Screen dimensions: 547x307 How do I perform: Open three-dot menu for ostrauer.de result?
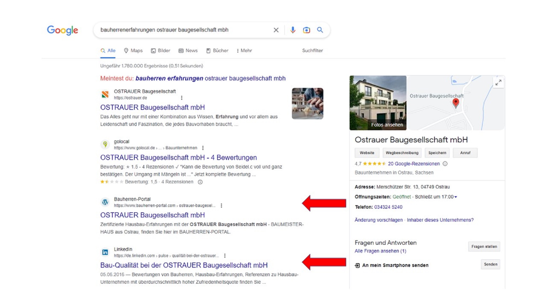181,98
